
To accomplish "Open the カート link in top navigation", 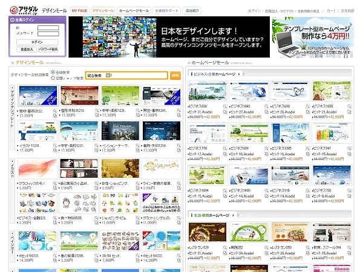I will tap(332, 11).
